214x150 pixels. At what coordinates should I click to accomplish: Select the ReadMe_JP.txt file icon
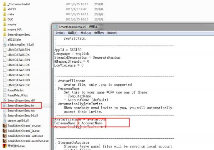coord(5,95)
